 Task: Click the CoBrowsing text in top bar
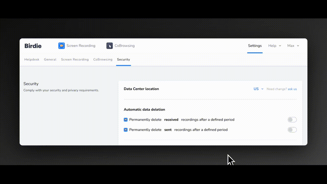124,46
